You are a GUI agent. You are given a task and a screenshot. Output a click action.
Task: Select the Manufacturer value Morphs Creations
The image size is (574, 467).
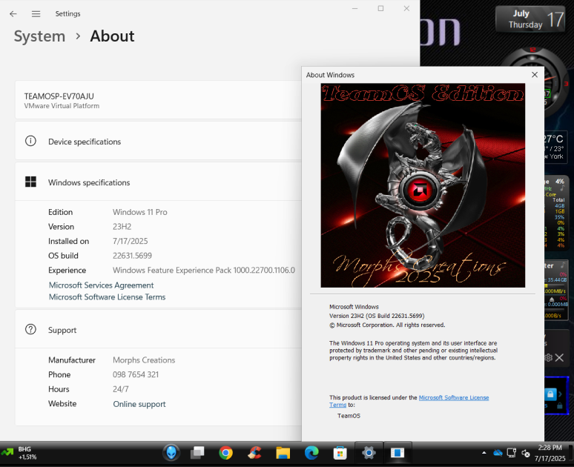click(x=144, y=360)
